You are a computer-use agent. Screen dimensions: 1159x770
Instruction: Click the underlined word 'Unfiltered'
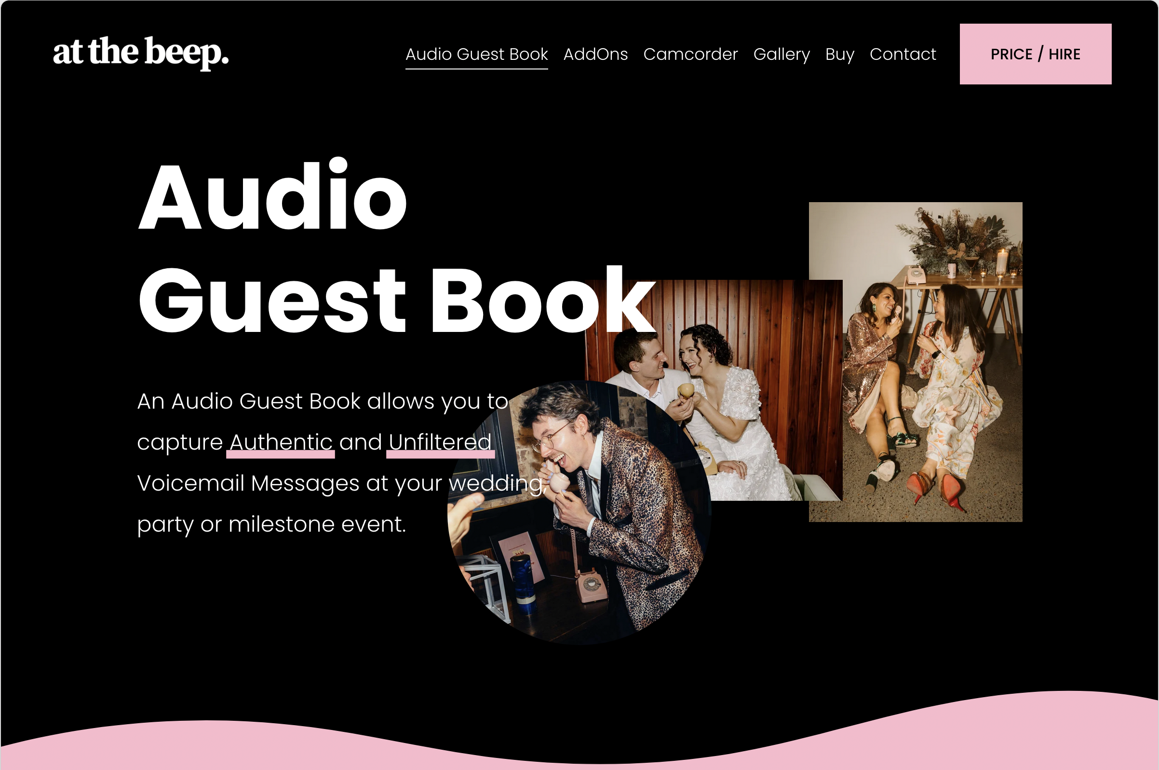coord(440,442)
